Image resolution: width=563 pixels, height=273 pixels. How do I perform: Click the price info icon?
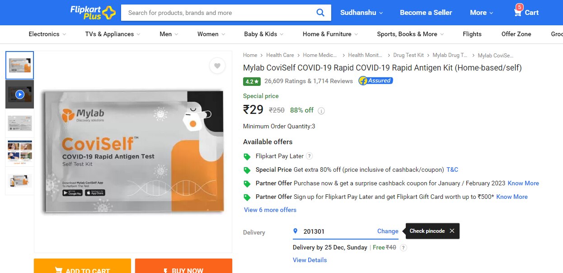click(x=321, y=111)
